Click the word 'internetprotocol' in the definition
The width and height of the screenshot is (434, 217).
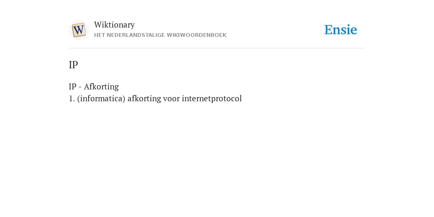pos(212,98)
